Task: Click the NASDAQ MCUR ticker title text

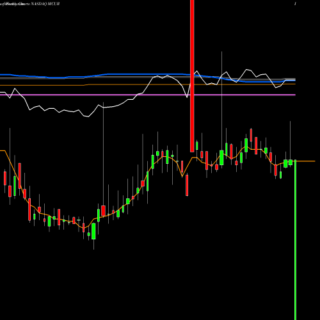Action: coord(45,4)
